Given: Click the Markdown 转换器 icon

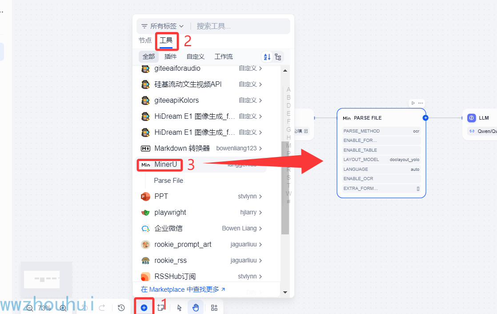Looking at the screenshot, I should [145, 149].
